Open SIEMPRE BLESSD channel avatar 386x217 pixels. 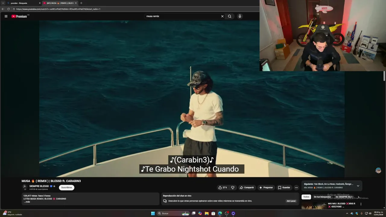coord(25,187)
